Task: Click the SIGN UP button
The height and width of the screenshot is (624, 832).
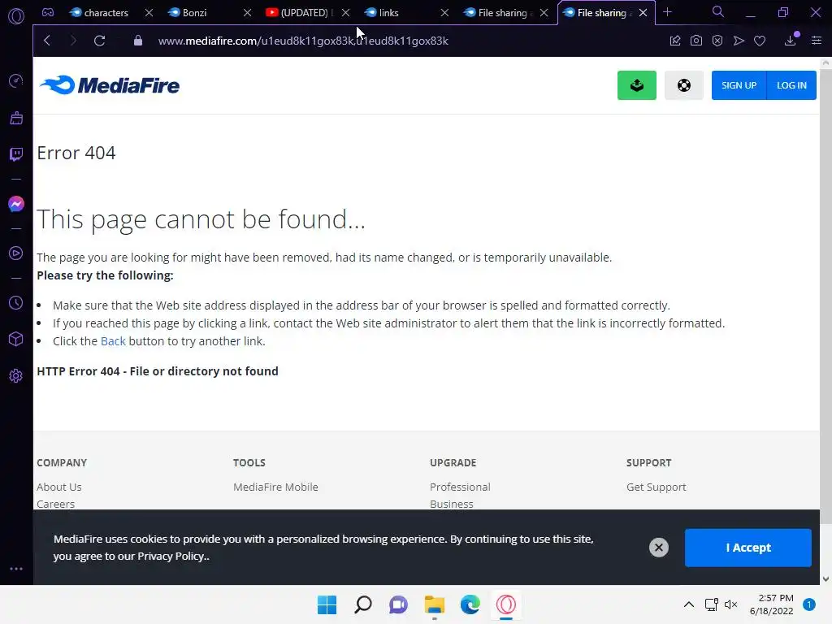Action: point(739,84)
